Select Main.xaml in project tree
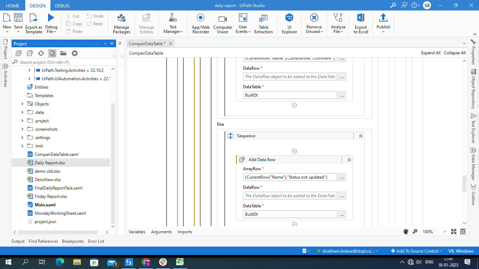The height and width of the screenshot is (269, 479). pos(45,205)
